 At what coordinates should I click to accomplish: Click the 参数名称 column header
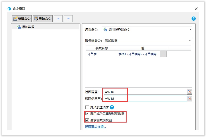pos(101,48)
